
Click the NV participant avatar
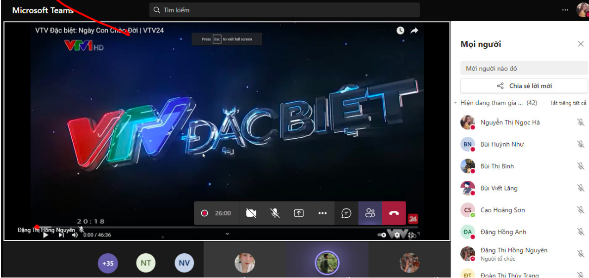pyautogui.click(x=184, y=263)
